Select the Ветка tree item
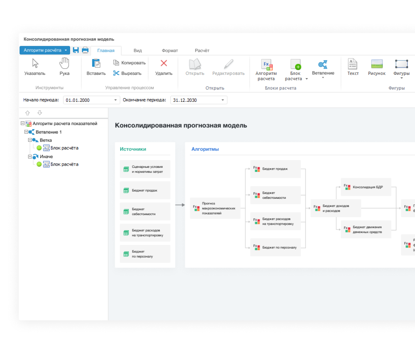The height and width of the screenshot is (363, 415). [46, 140]
